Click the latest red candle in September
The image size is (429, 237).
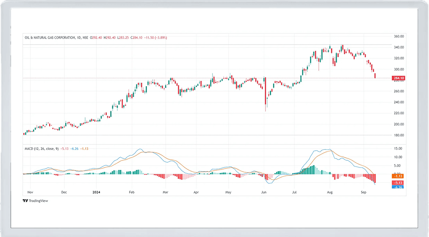point(375,76)
